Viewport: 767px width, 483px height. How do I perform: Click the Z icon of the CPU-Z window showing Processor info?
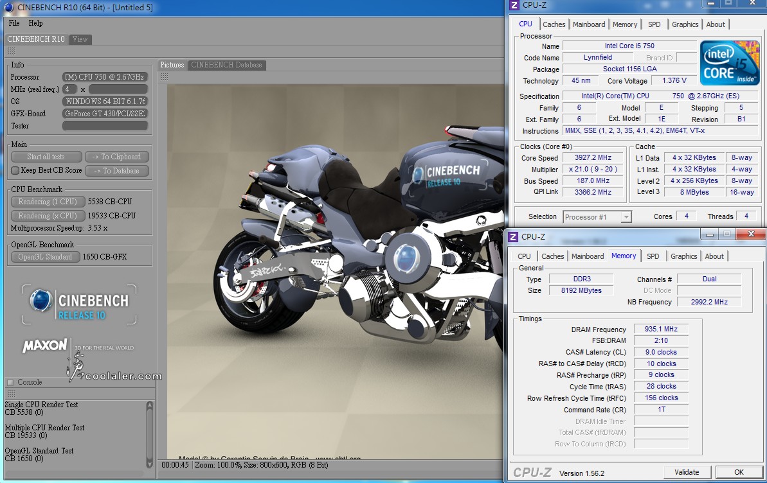pos(514,5)
